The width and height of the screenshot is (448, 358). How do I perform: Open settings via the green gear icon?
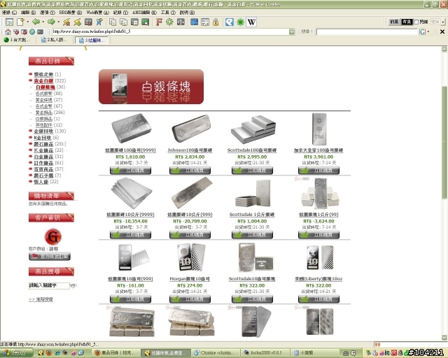click(169, 22)
